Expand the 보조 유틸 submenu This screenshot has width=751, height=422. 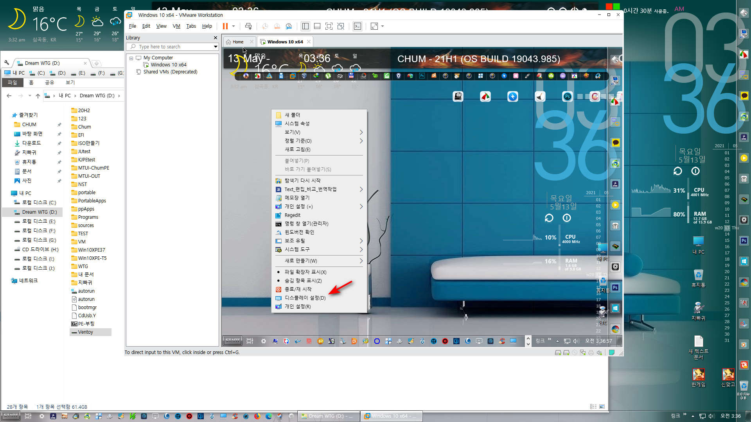(319, 241)
